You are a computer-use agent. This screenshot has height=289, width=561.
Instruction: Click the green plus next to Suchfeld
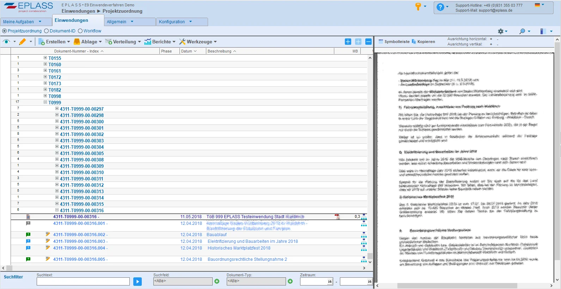pyautogui.click(x=217, y=281)
